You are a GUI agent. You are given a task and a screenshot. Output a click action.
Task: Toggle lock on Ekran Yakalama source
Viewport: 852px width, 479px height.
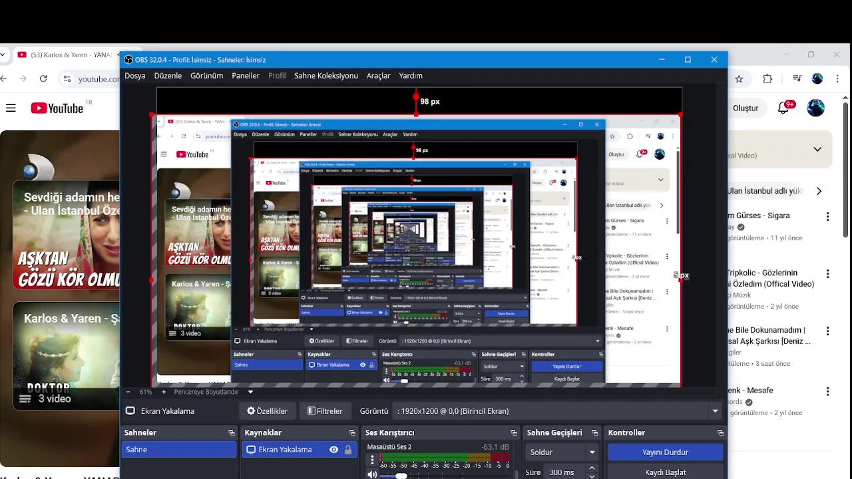347,450
